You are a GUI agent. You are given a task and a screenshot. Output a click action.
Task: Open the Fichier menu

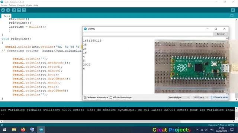(x=4, y=6)
